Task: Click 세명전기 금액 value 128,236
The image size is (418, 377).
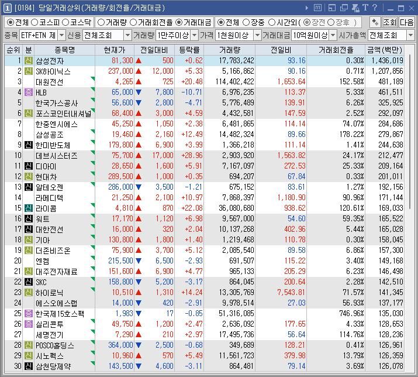Action: [x=391, y=334]
